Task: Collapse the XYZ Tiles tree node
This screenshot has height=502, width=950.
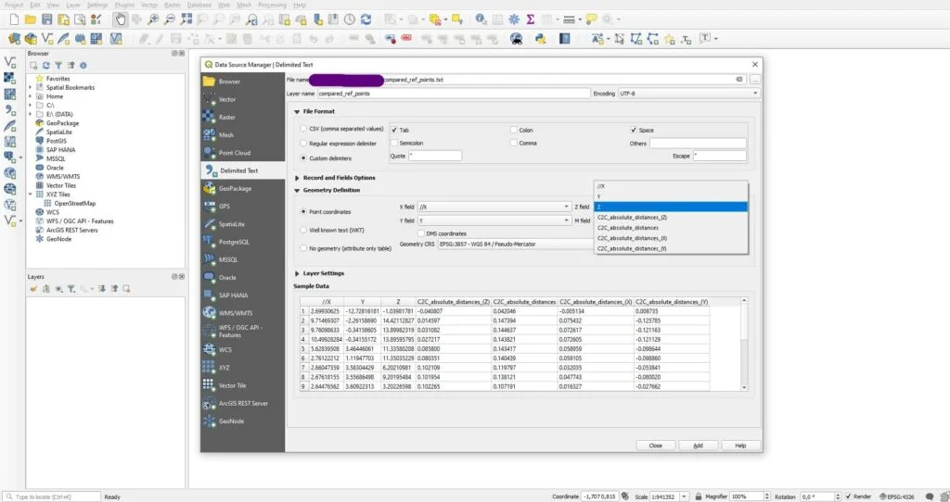Action: pos(31,195)
